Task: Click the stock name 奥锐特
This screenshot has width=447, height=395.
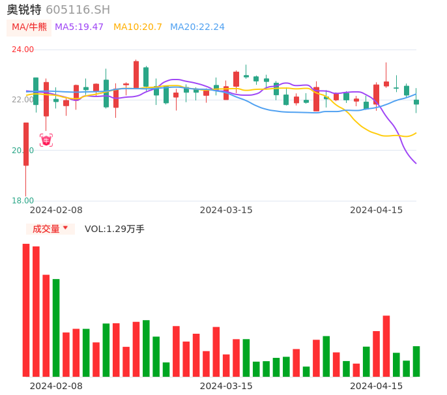Action: (x=24, y=10)
